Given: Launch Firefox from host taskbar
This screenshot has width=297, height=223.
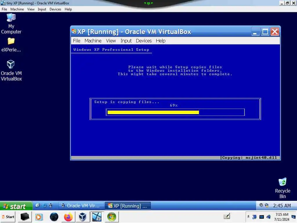Looking at the screenshot, I should click(68, 217).
